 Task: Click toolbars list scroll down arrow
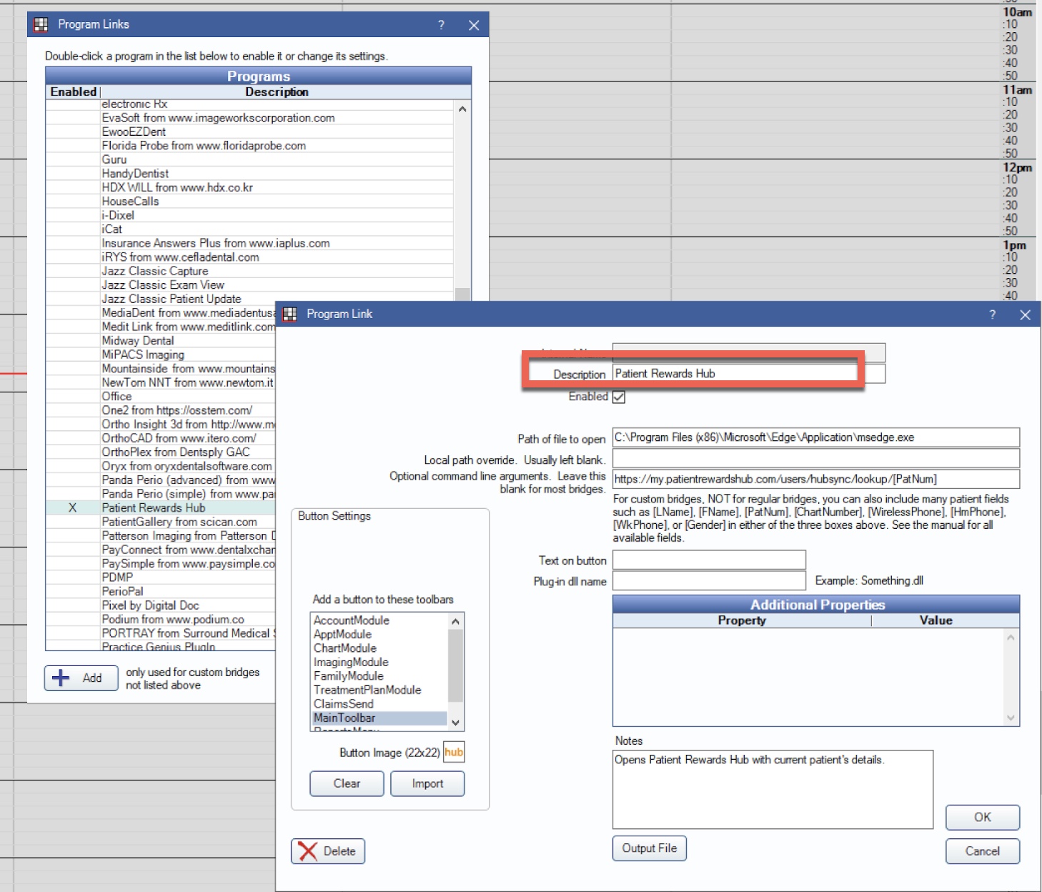(455, 723)
